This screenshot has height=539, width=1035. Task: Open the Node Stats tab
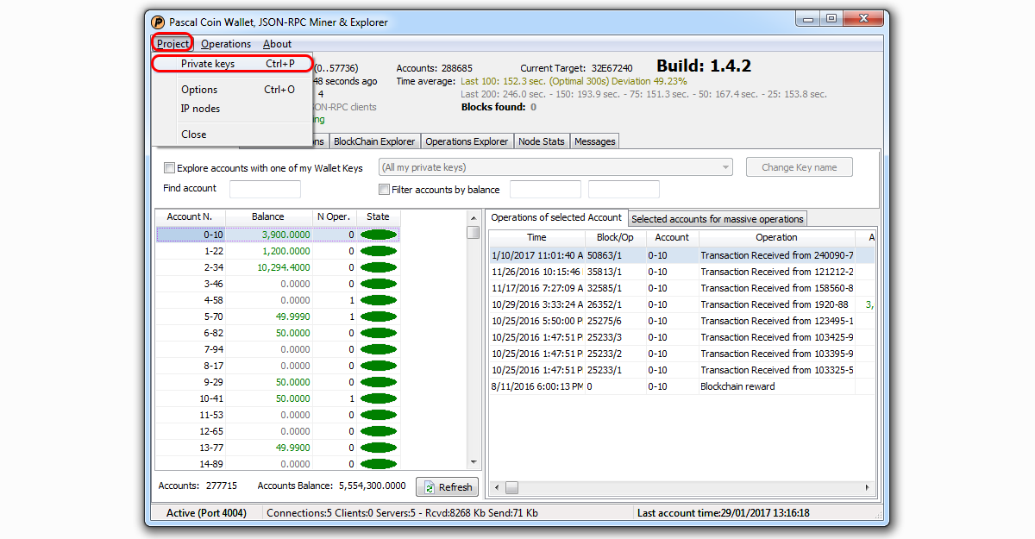(x=542, y=141)
